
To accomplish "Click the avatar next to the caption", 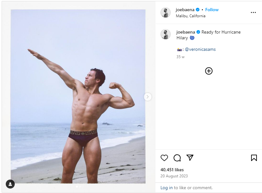I will (x=166, y=34).
